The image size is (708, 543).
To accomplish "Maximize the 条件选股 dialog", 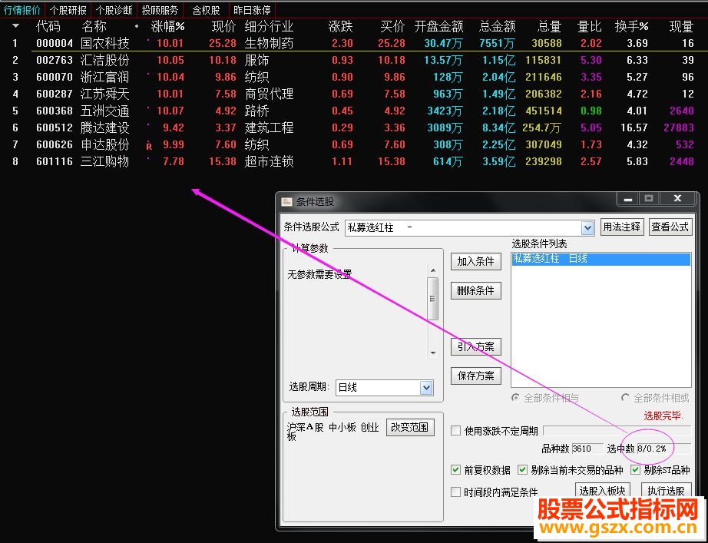I will (x=649, y=199).
